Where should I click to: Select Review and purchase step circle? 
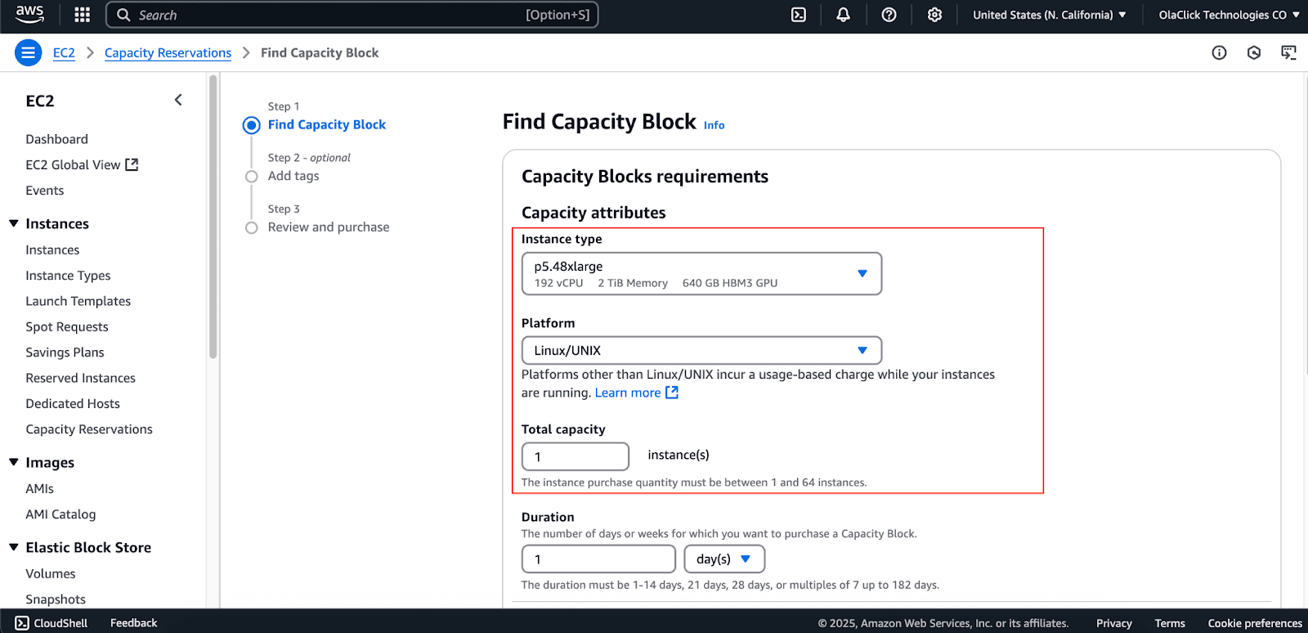(x=252, y=228)
